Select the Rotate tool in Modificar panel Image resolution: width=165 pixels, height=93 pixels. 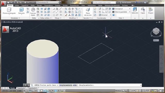[x=73, y=12]
